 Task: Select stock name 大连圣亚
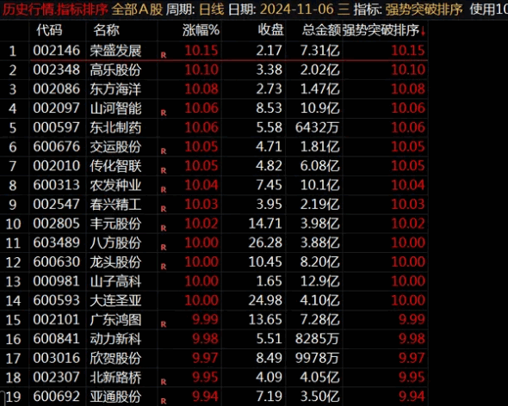[x=115, y=300]
